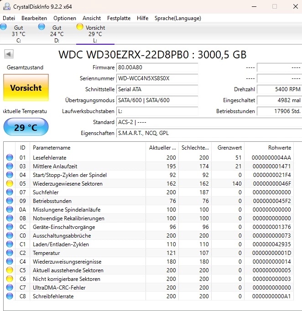Screen dimensions: 302x311
Task: Click the status icon for C2 Temperatur
Action: click(10, 253)
